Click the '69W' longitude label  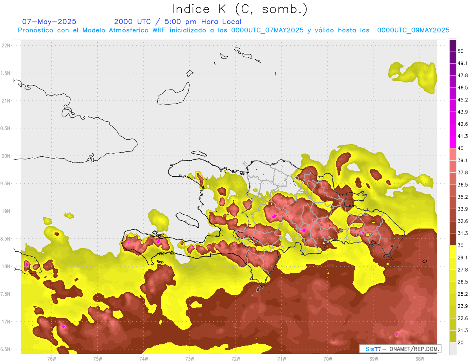(x=374, y=359)
